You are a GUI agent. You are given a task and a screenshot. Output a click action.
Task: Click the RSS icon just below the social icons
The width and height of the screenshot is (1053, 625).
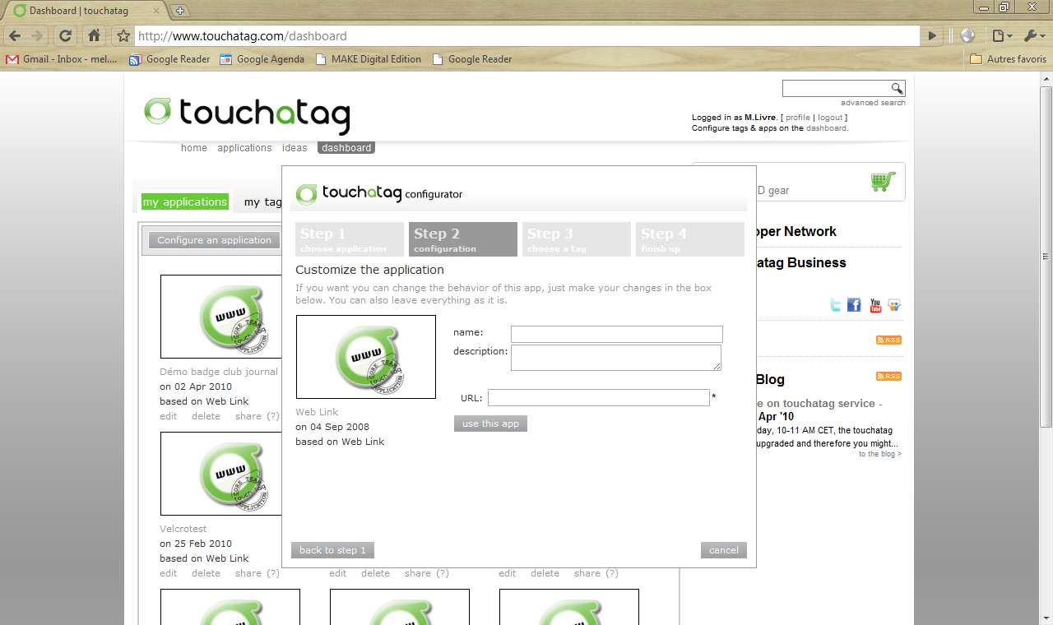(x=888, y=340)
